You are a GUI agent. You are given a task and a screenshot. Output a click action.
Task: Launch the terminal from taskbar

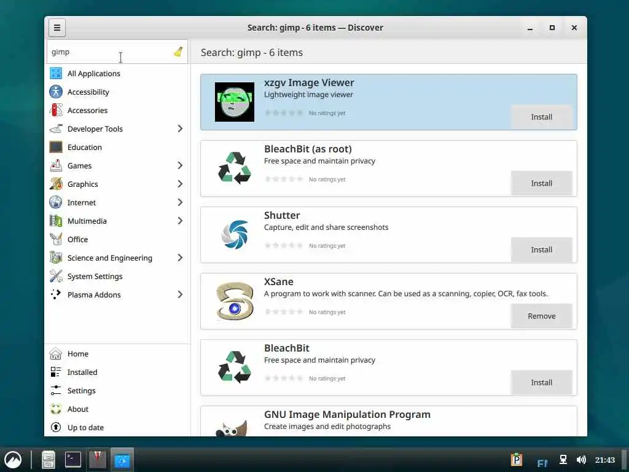[x=73, y=460]
